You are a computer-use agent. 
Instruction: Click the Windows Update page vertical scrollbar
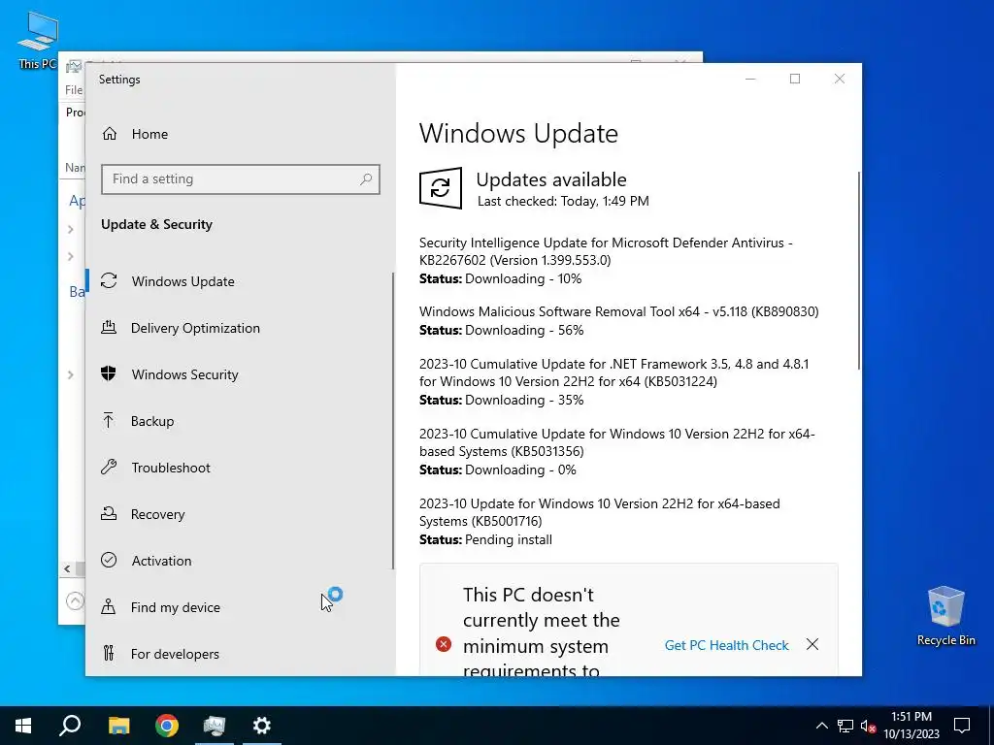[x=859, y=271]
